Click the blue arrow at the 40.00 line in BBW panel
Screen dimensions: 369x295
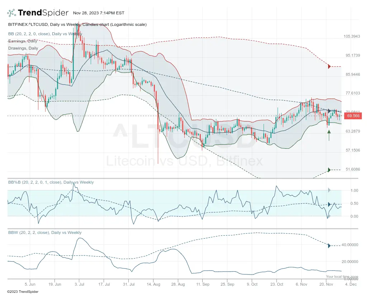coord(329,246)
